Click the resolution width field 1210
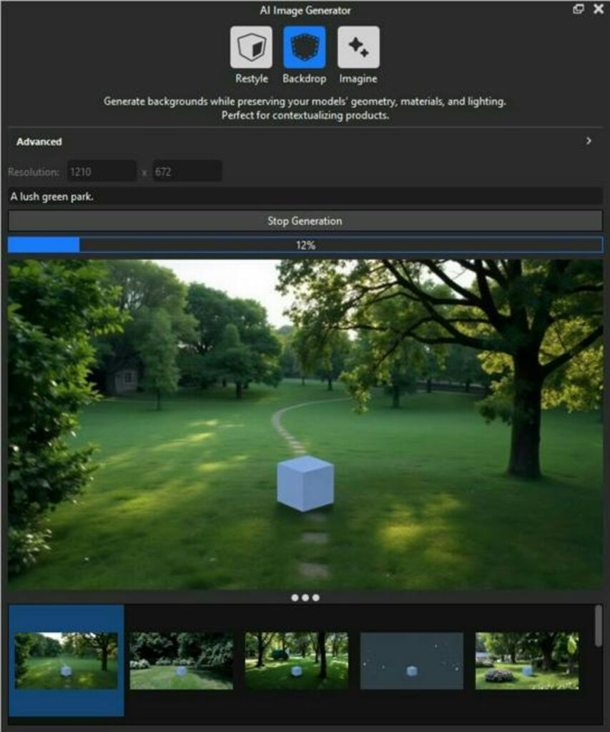This screenshot has width=610, height=732. tap(102, 172)
